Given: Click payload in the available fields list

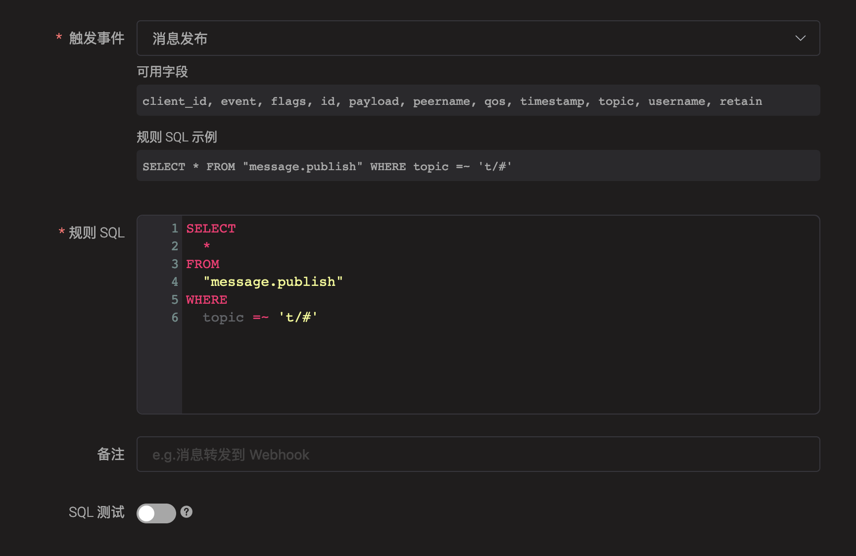Looking at the screenshot, I should click(x=374, y=101).
